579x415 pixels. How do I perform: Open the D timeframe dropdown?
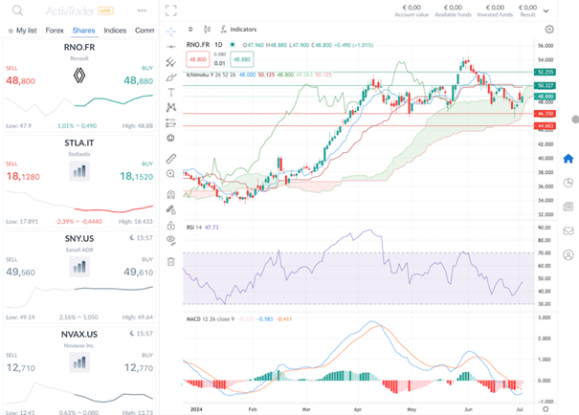click(x=189, y=30)
